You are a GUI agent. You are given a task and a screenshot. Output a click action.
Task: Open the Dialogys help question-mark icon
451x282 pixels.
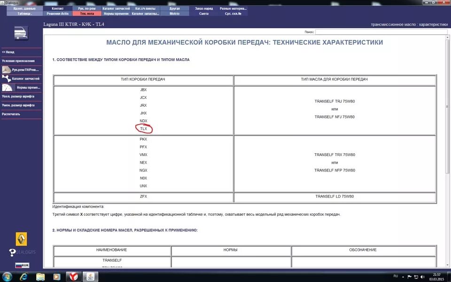[12, 252]
